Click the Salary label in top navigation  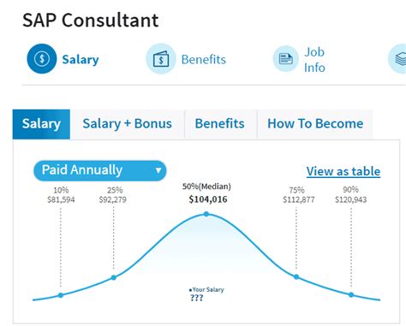[81, 60]
